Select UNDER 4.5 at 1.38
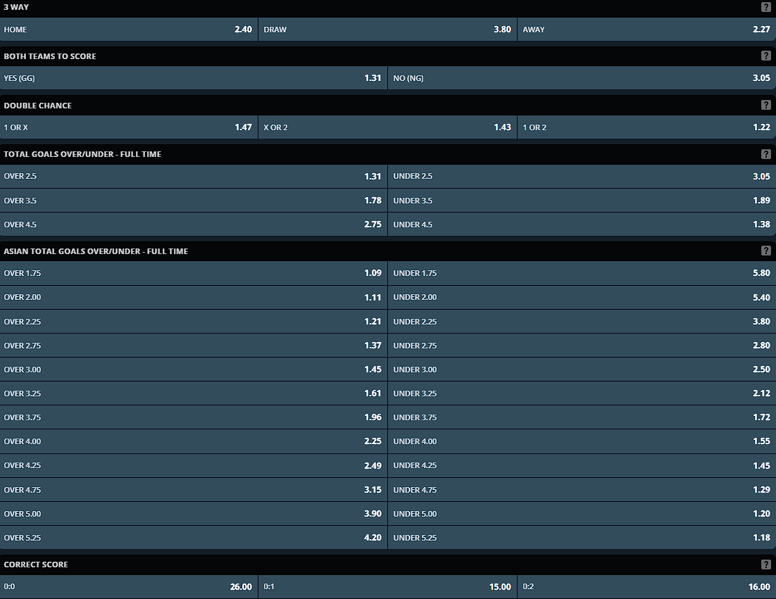The image size is (776, 599). point(582,224)
